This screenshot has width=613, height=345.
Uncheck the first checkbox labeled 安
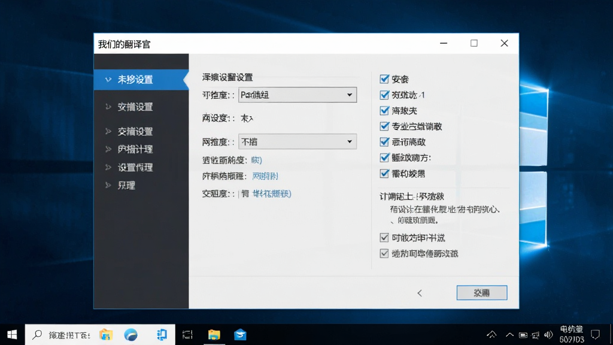coord(384,79)
